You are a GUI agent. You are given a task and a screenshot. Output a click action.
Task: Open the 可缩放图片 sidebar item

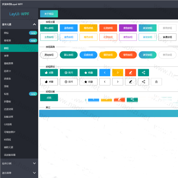coord(19,132)
